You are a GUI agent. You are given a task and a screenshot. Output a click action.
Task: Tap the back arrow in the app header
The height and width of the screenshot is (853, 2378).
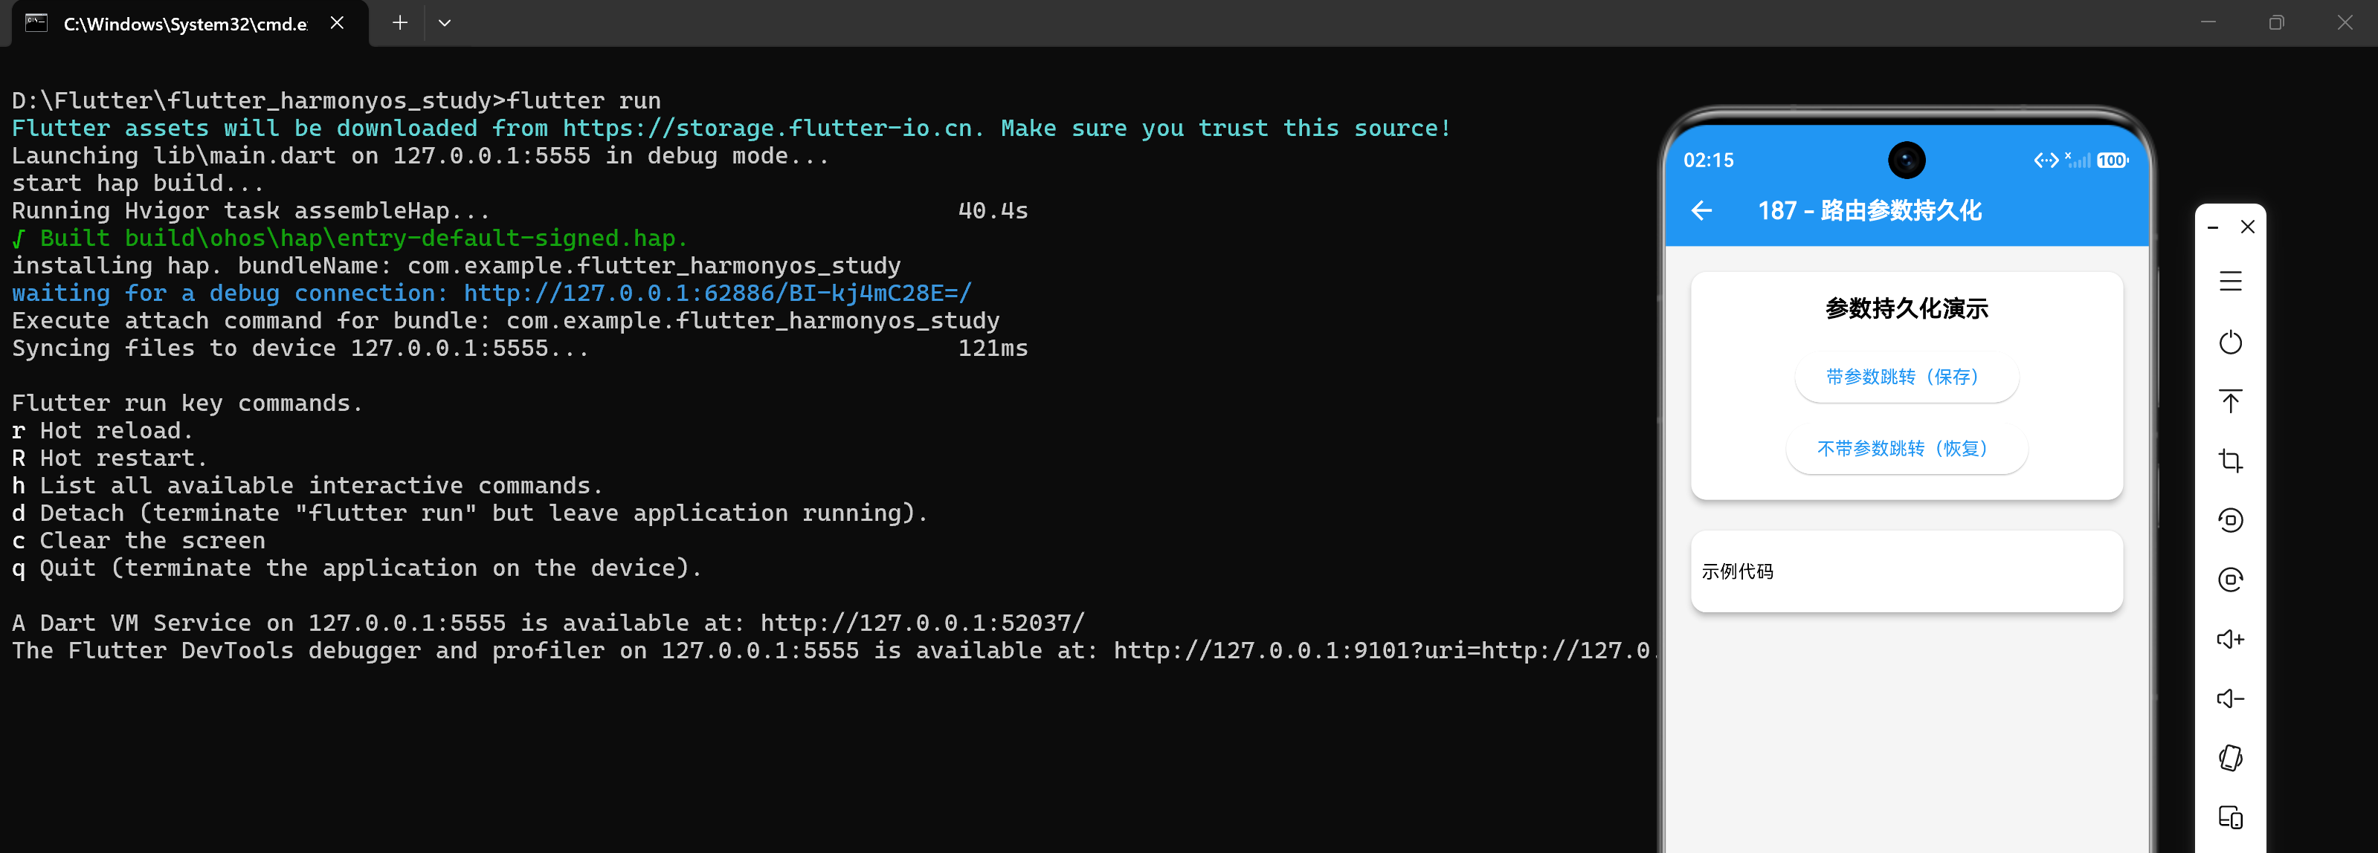pos(1701,211)
